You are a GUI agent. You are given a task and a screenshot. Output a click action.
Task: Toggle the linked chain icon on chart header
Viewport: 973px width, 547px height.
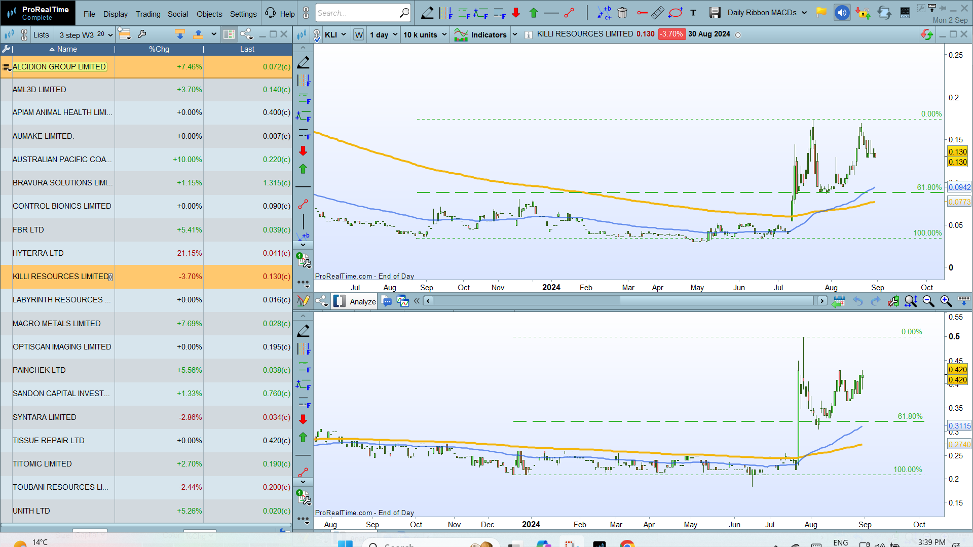pos(317,35)
